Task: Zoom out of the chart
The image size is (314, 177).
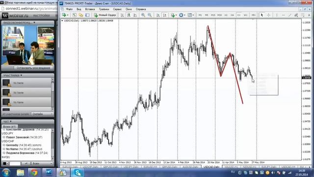Action: point(150,15)
